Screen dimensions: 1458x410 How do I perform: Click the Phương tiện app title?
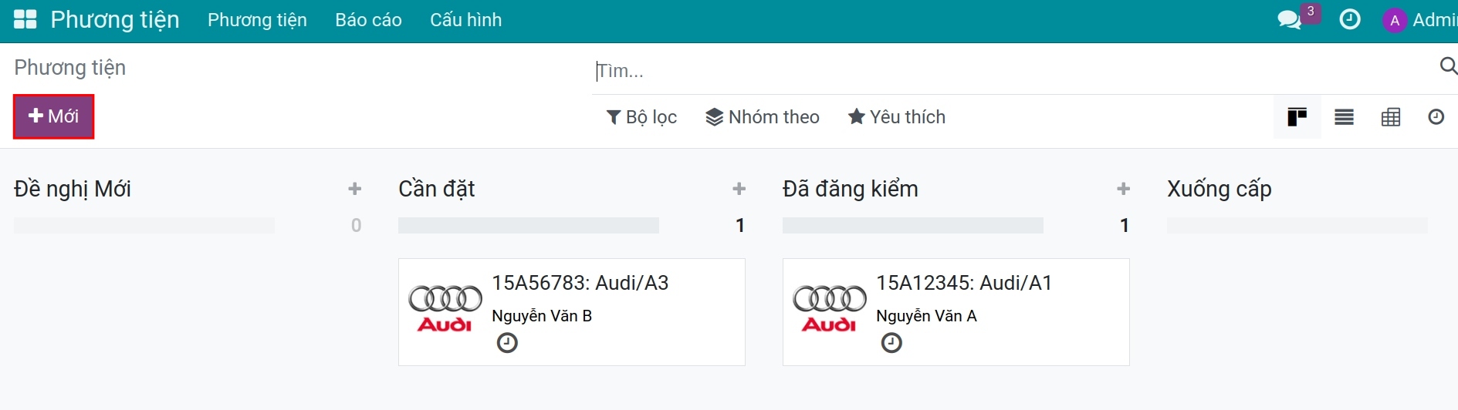(x=115, y=19)
